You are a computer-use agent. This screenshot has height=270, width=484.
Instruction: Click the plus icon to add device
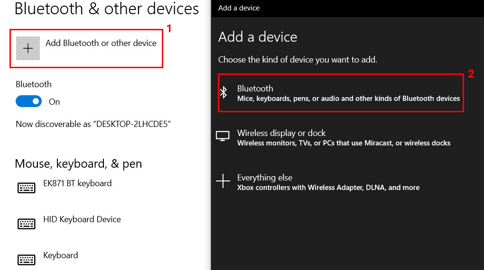[28, 48]
